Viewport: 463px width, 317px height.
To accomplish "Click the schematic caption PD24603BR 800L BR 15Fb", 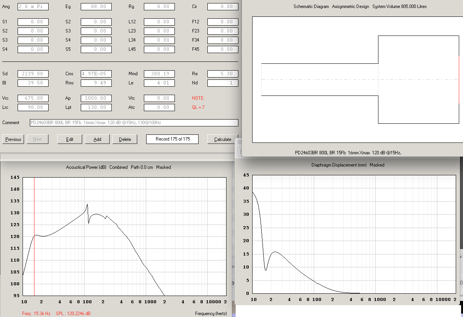I will (348, 153).
